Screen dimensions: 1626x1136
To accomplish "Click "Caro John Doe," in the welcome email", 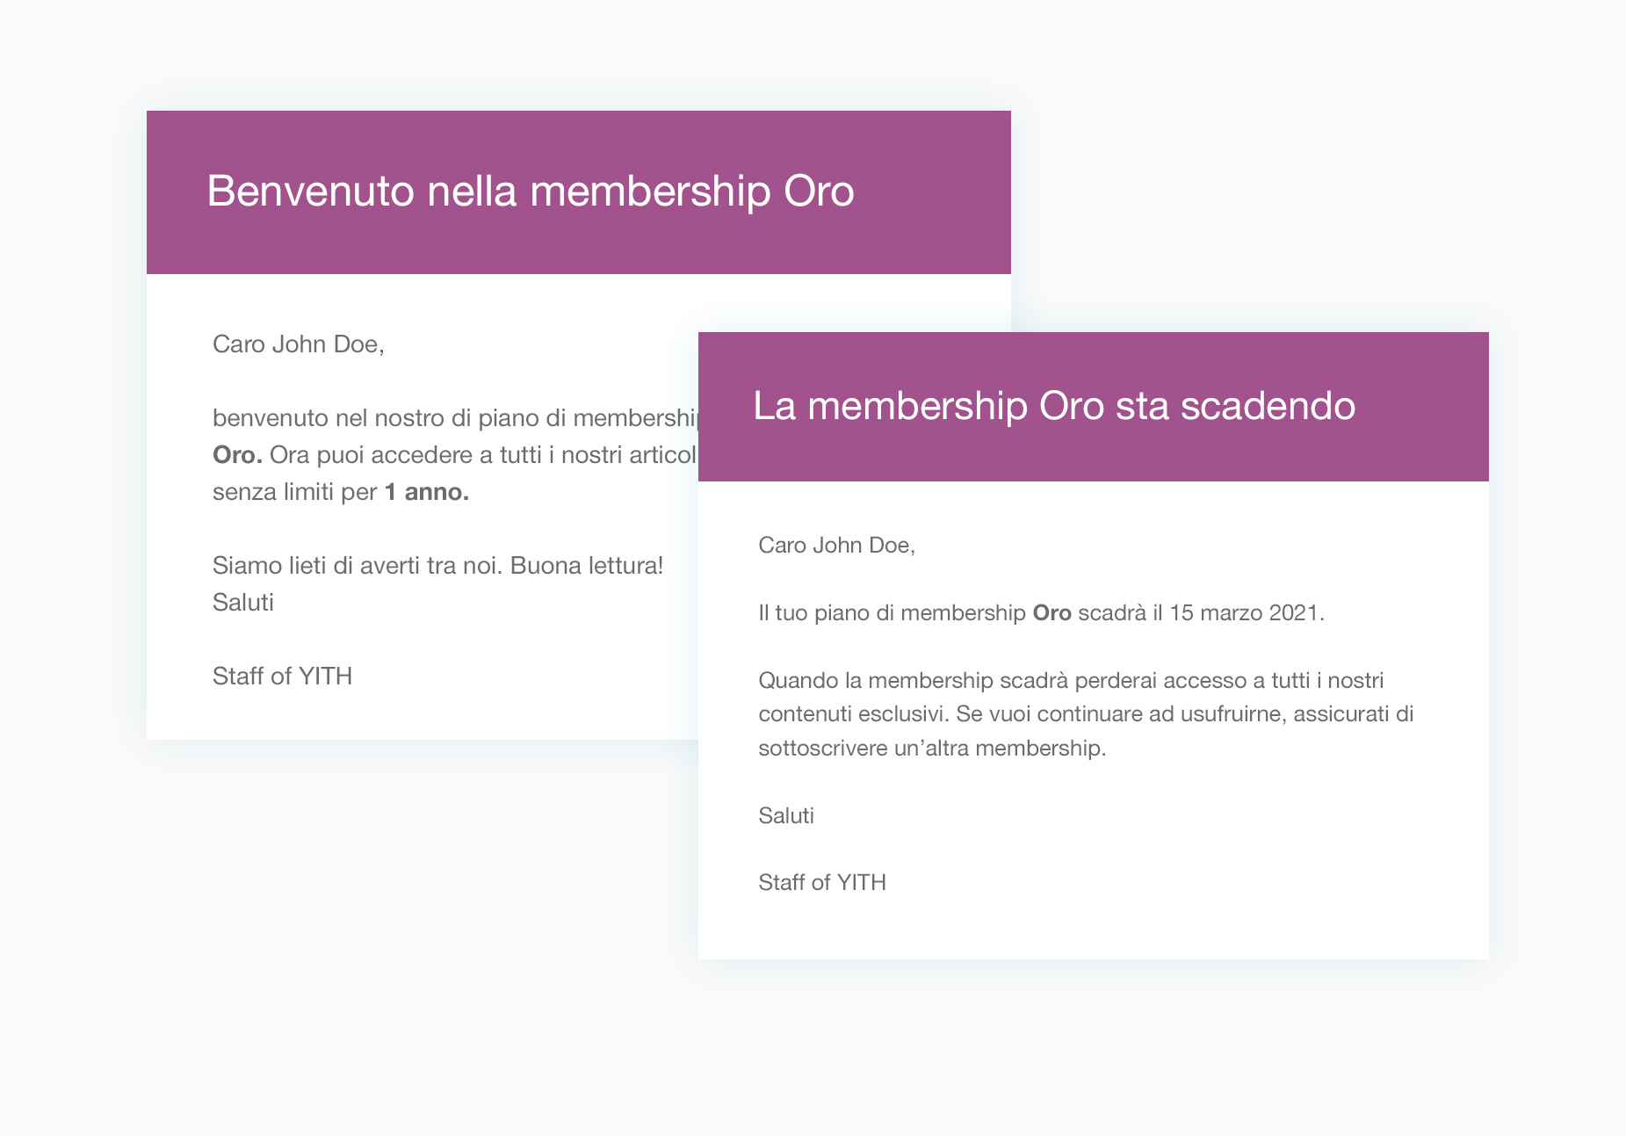I will tap(299, 344).
